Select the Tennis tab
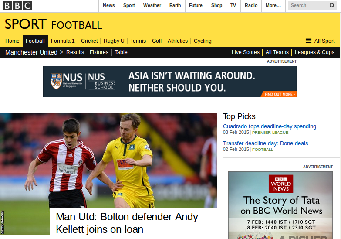Viewport: 341px width, 239px height. click(138, 41)
